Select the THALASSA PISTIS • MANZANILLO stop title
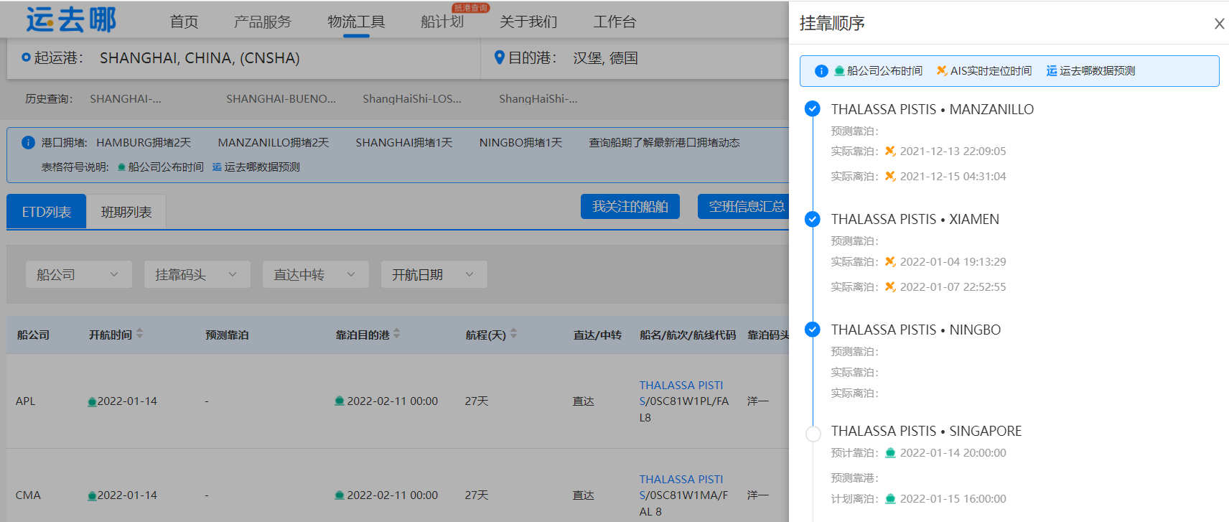Viewport: 1229px width, 522px height. (x=933, y=109)
